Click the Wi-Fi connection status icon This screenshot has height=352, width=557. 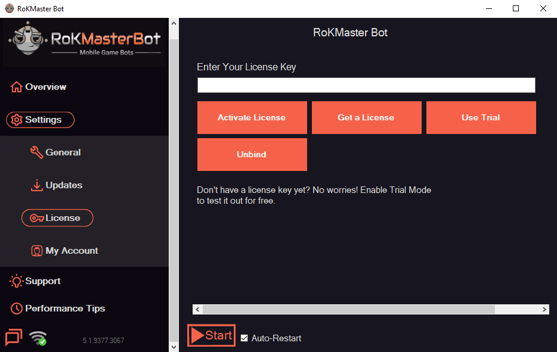(x=38, y=338)
